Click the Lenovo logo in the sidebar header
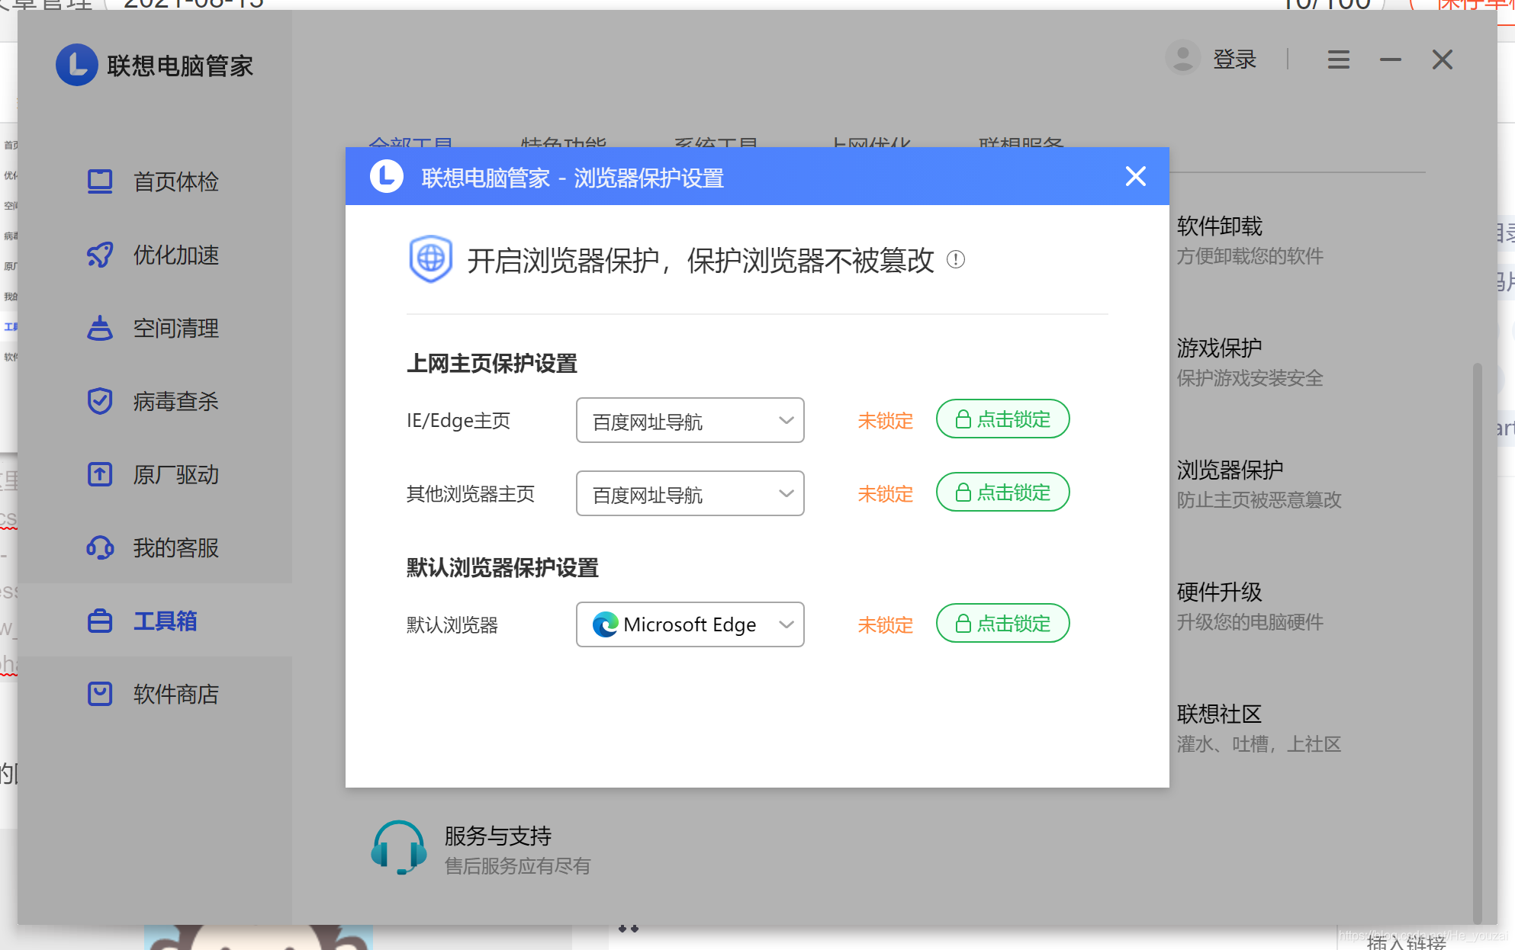Image resolution: width=1515 pixels, height=950 pixels. pos(77,66)
